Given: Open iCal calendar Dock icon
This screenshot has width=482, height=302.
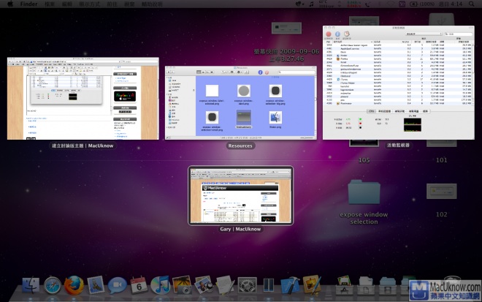Looking at the screenshot, I should 139,287.
